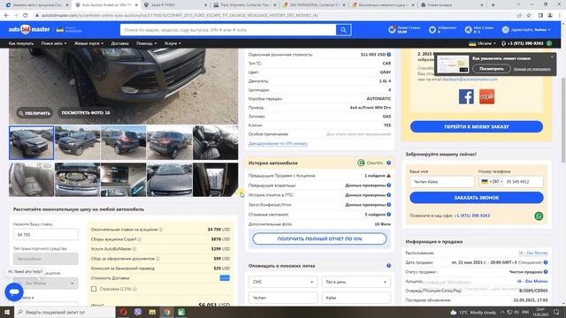Expand the Живые торги menu
The width and height of the screenshot is (566, 318).
(x=88, y=43)
